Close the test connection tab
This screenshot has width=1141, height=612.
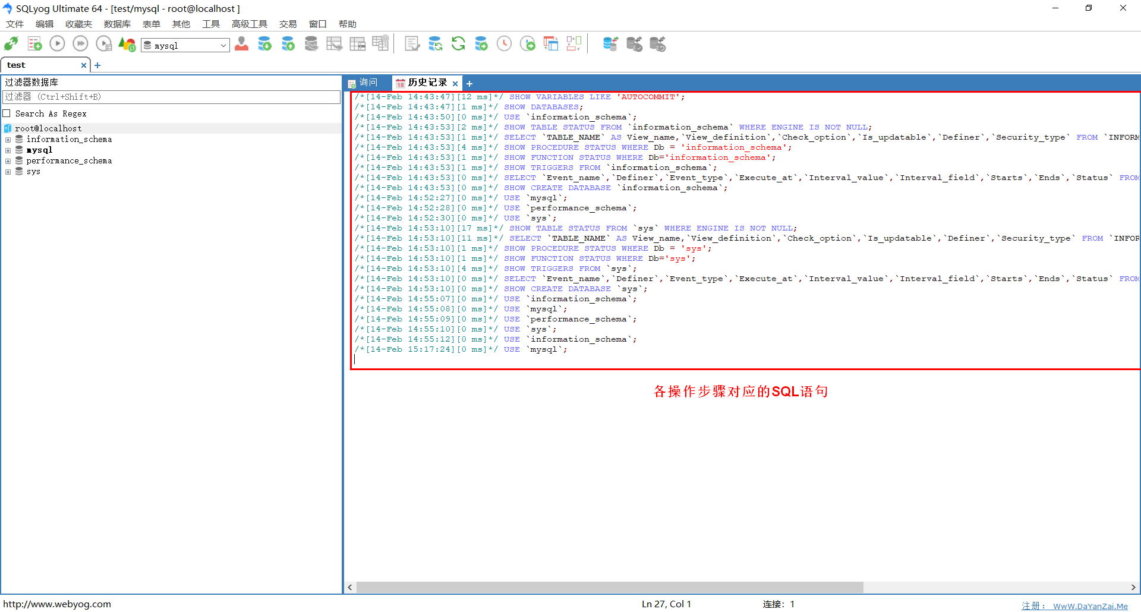click(x=84, y=65)
